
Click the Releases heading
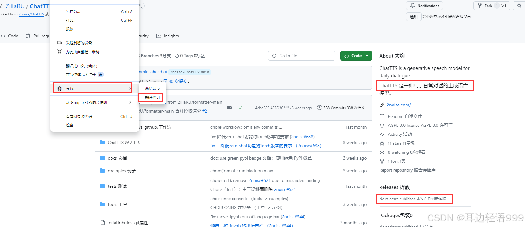pos(394,187)
